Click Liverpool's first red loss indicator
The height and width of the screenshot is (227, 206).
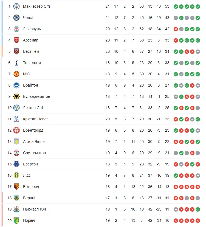176,29
